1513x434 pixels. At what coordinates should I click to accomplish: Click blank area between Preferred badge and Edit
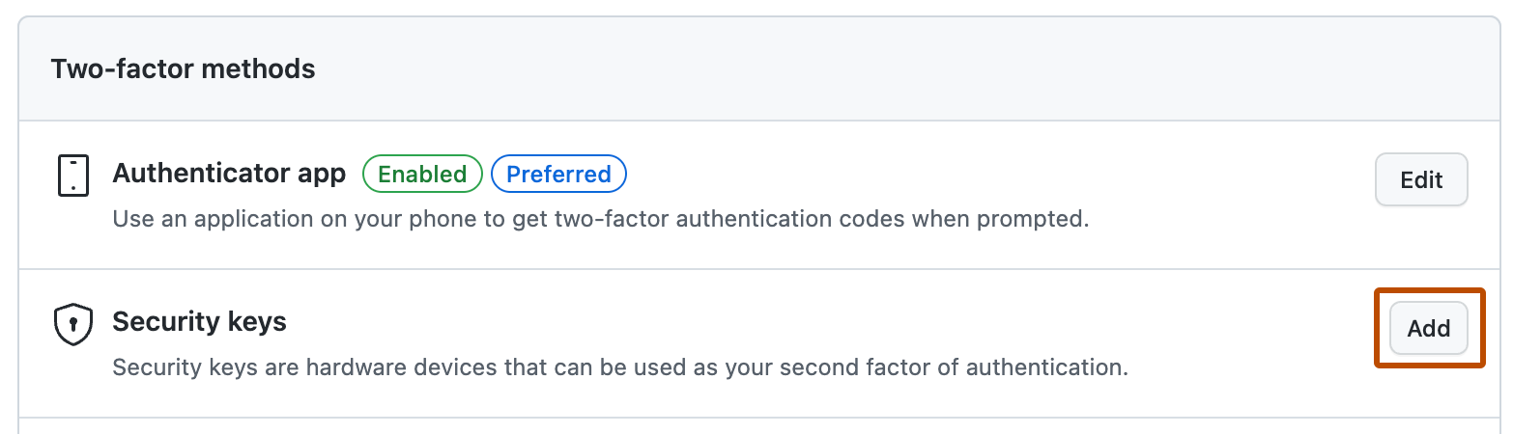point(995,176)
